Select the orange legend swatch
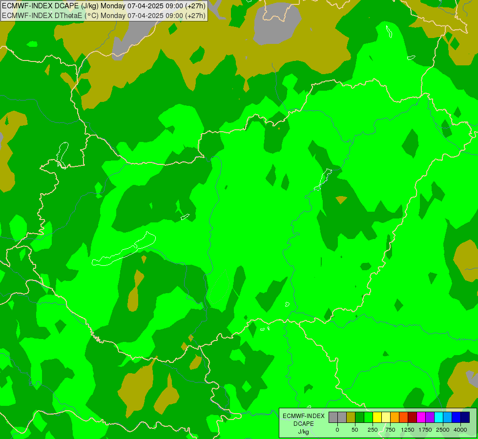 tap(395, 418)
